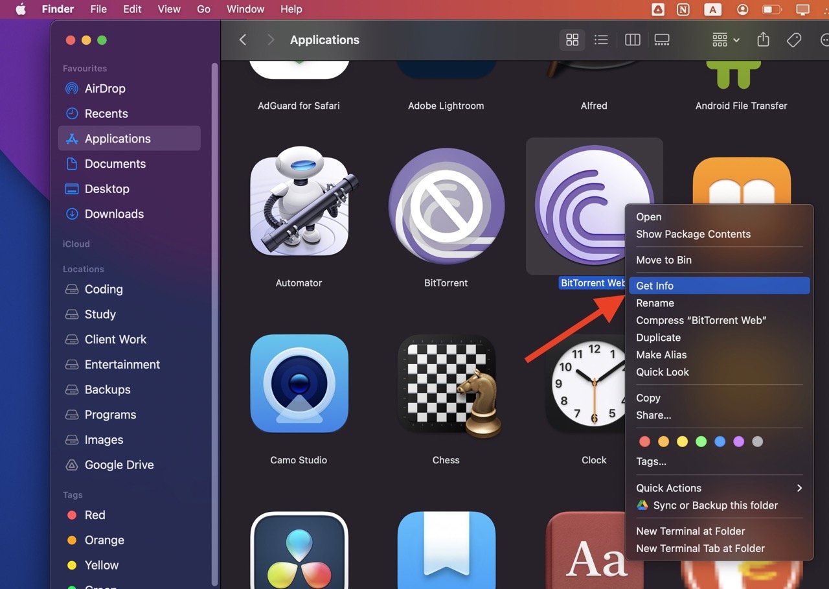
Task: Open Google Drive in the sidebar
Action: pos(130,465)
